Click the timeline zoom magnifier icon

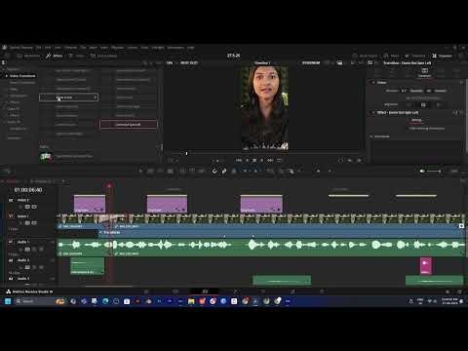point(292,172)
